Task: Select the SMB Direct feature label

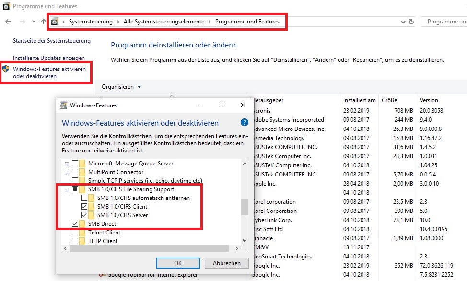Action: 102,224
